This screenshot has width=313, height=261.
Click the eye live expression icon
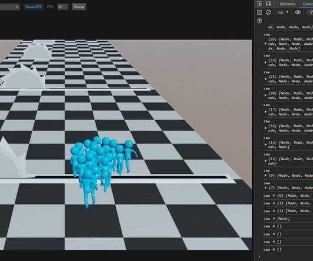coord(298,12)
